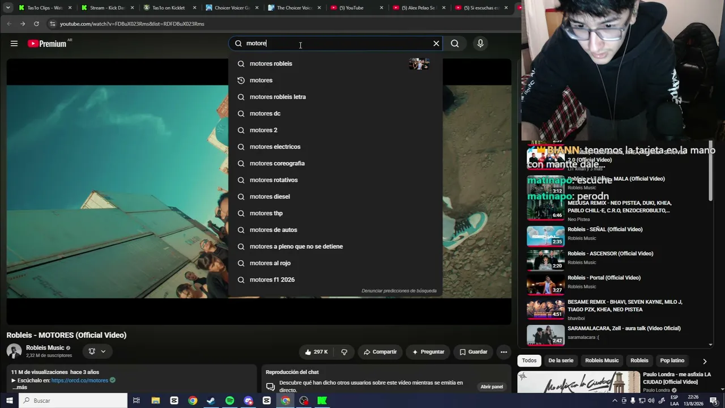Viewport: 725px width, 408px height.
Task: Select suggestion 'motores diesel'
Action: click(335, 197)
